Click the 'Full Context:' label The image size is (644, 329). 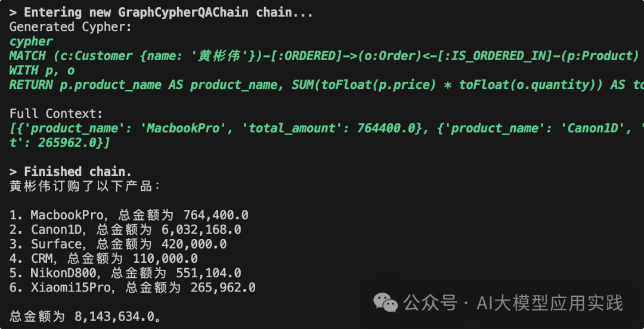pyautogui.click(x=56, y=113)
